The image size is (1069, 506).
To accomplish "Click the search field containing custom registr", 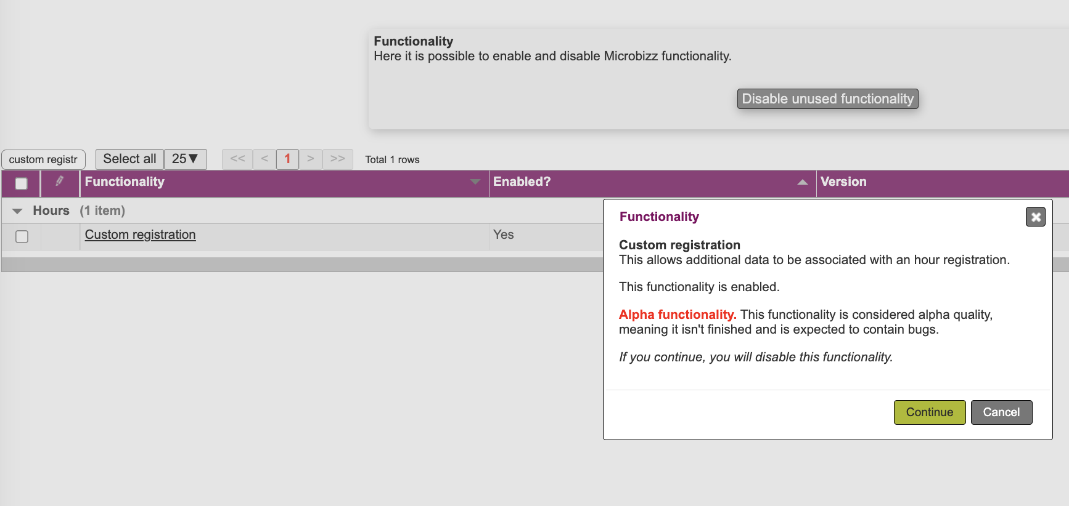I will click(43, 159).
